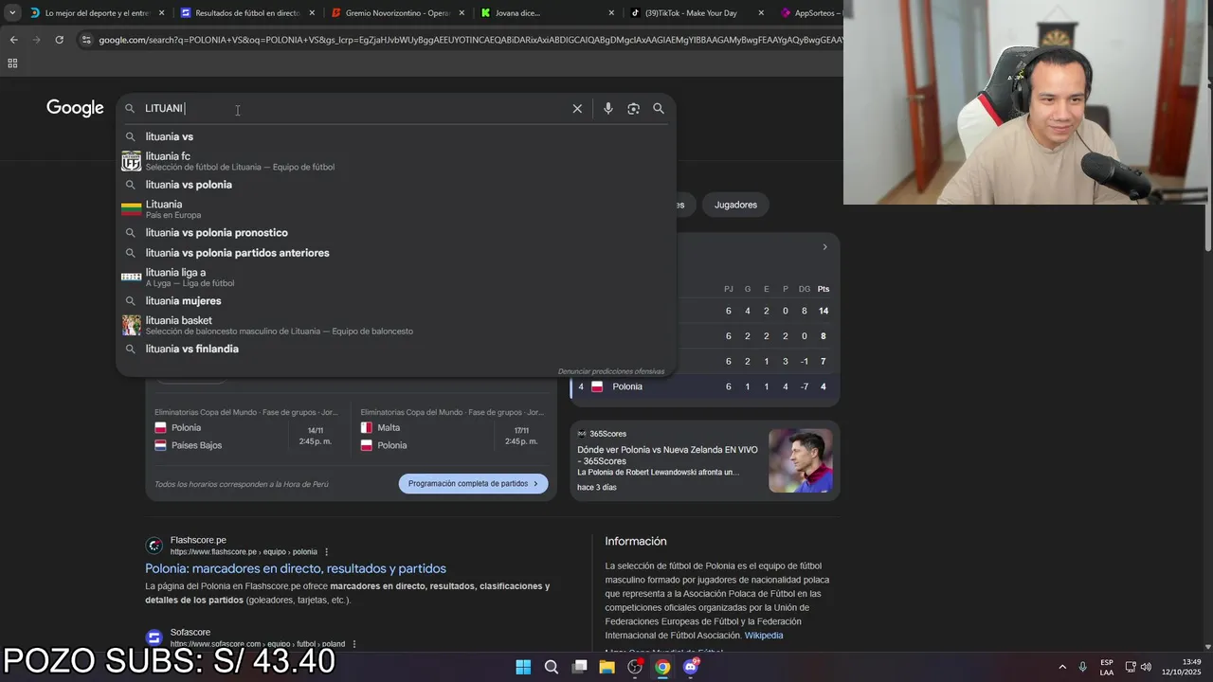Open File Explorer from the taskbar

[x=606, y=667]
